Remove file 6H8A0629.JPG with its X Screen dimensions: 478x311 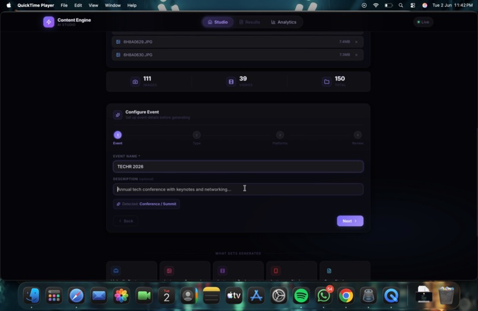pos(356,42)
